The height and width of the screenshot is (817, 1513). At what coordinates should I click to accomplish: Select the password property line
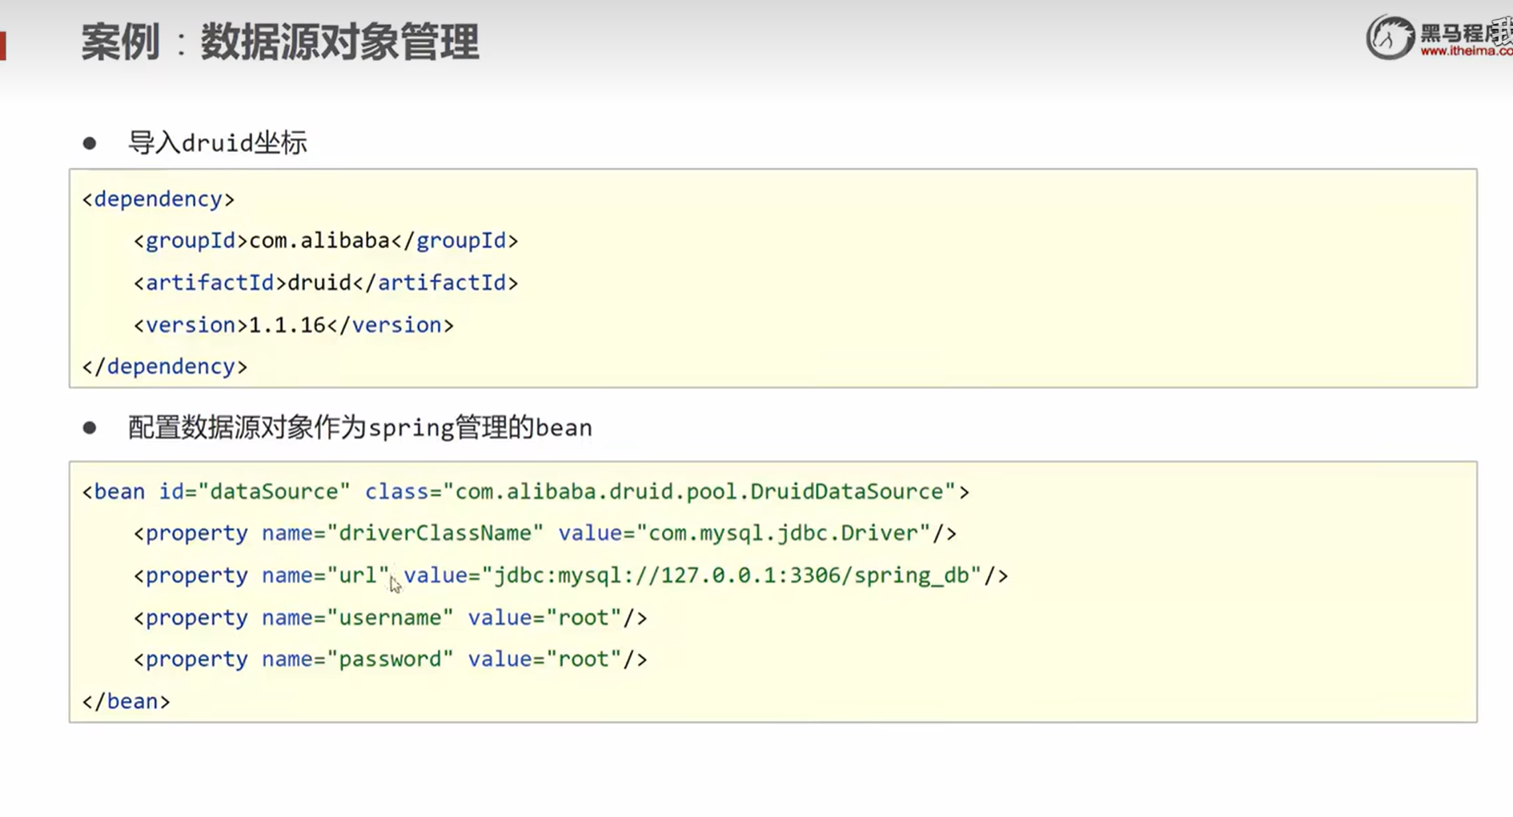tap(390, 659)
